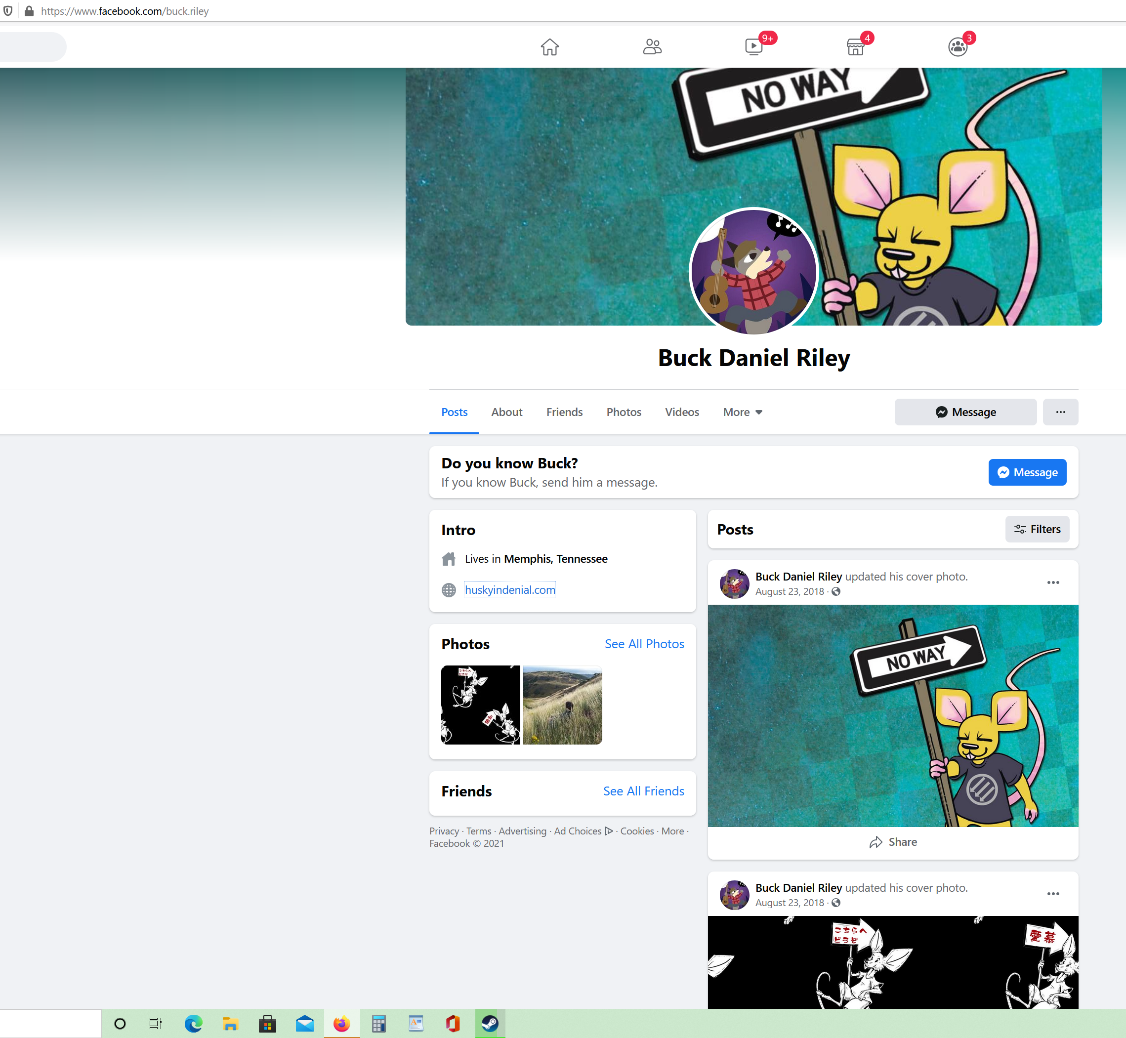Open the footer More link
1126x1038 pixels.
coord(672,830)
